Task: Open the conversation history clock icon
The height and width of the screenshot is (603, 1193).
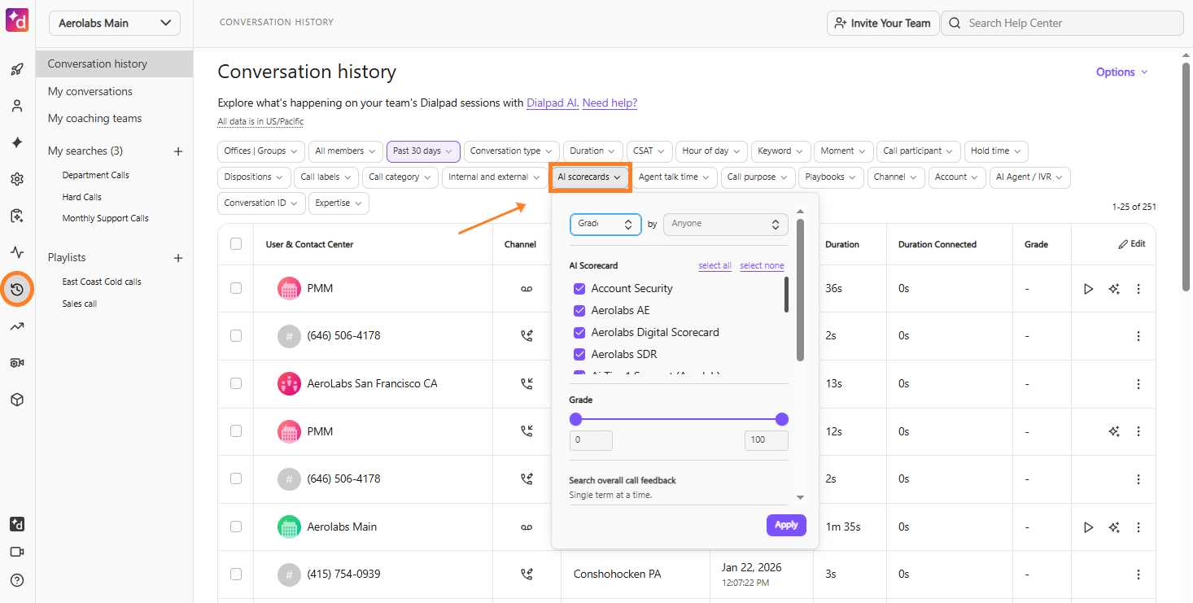Action: [17, 289]
